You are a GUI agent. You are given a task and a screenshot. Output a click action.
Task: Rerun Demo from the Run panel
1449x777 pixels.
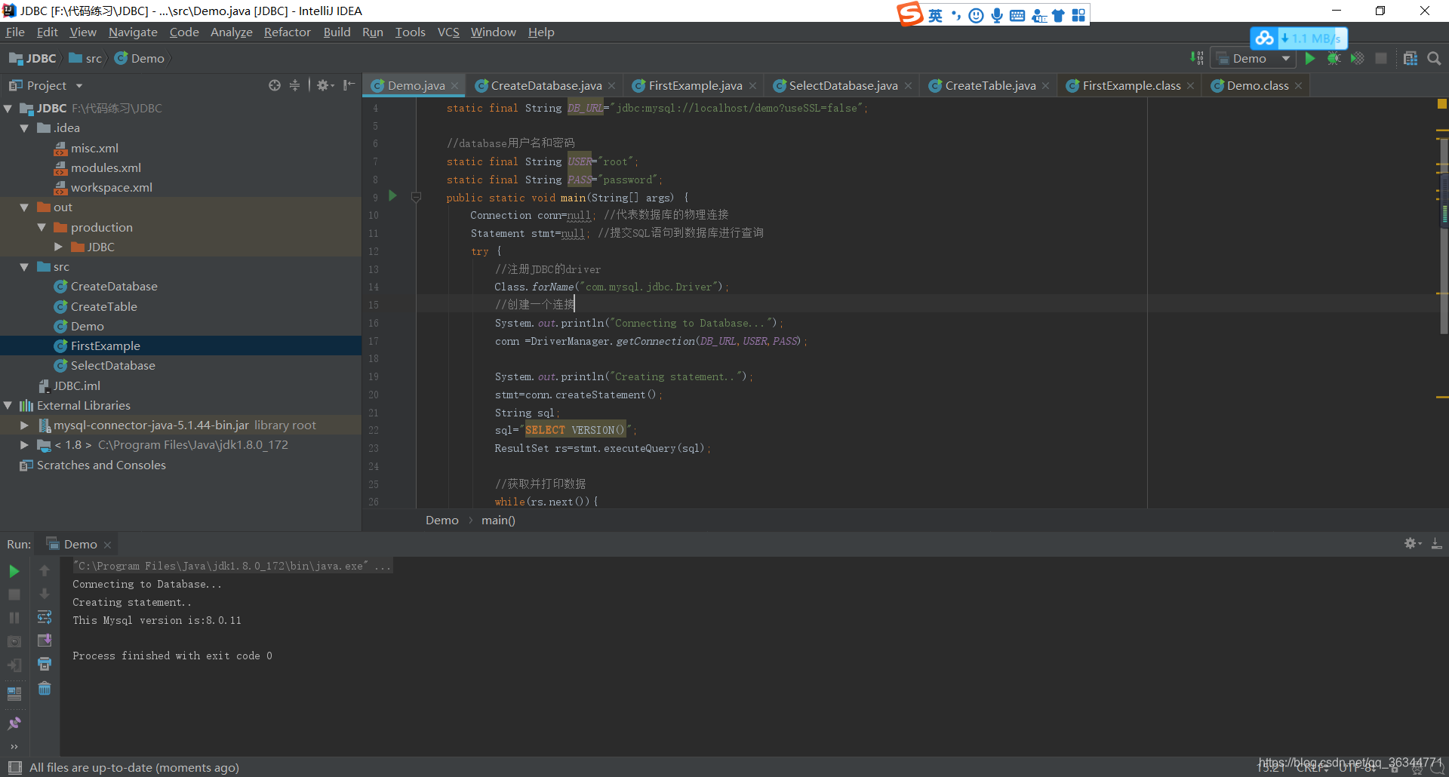[x=14, y=571]
